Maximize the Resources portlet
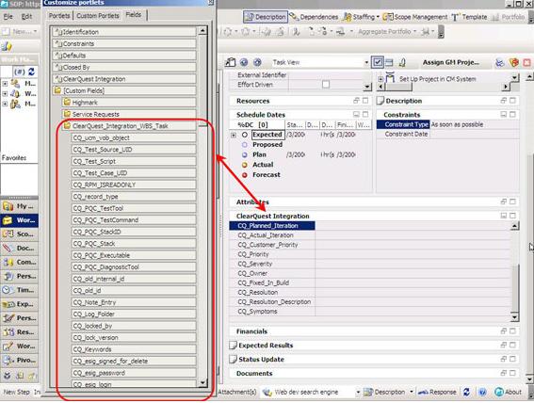 (x=365, y=101)
